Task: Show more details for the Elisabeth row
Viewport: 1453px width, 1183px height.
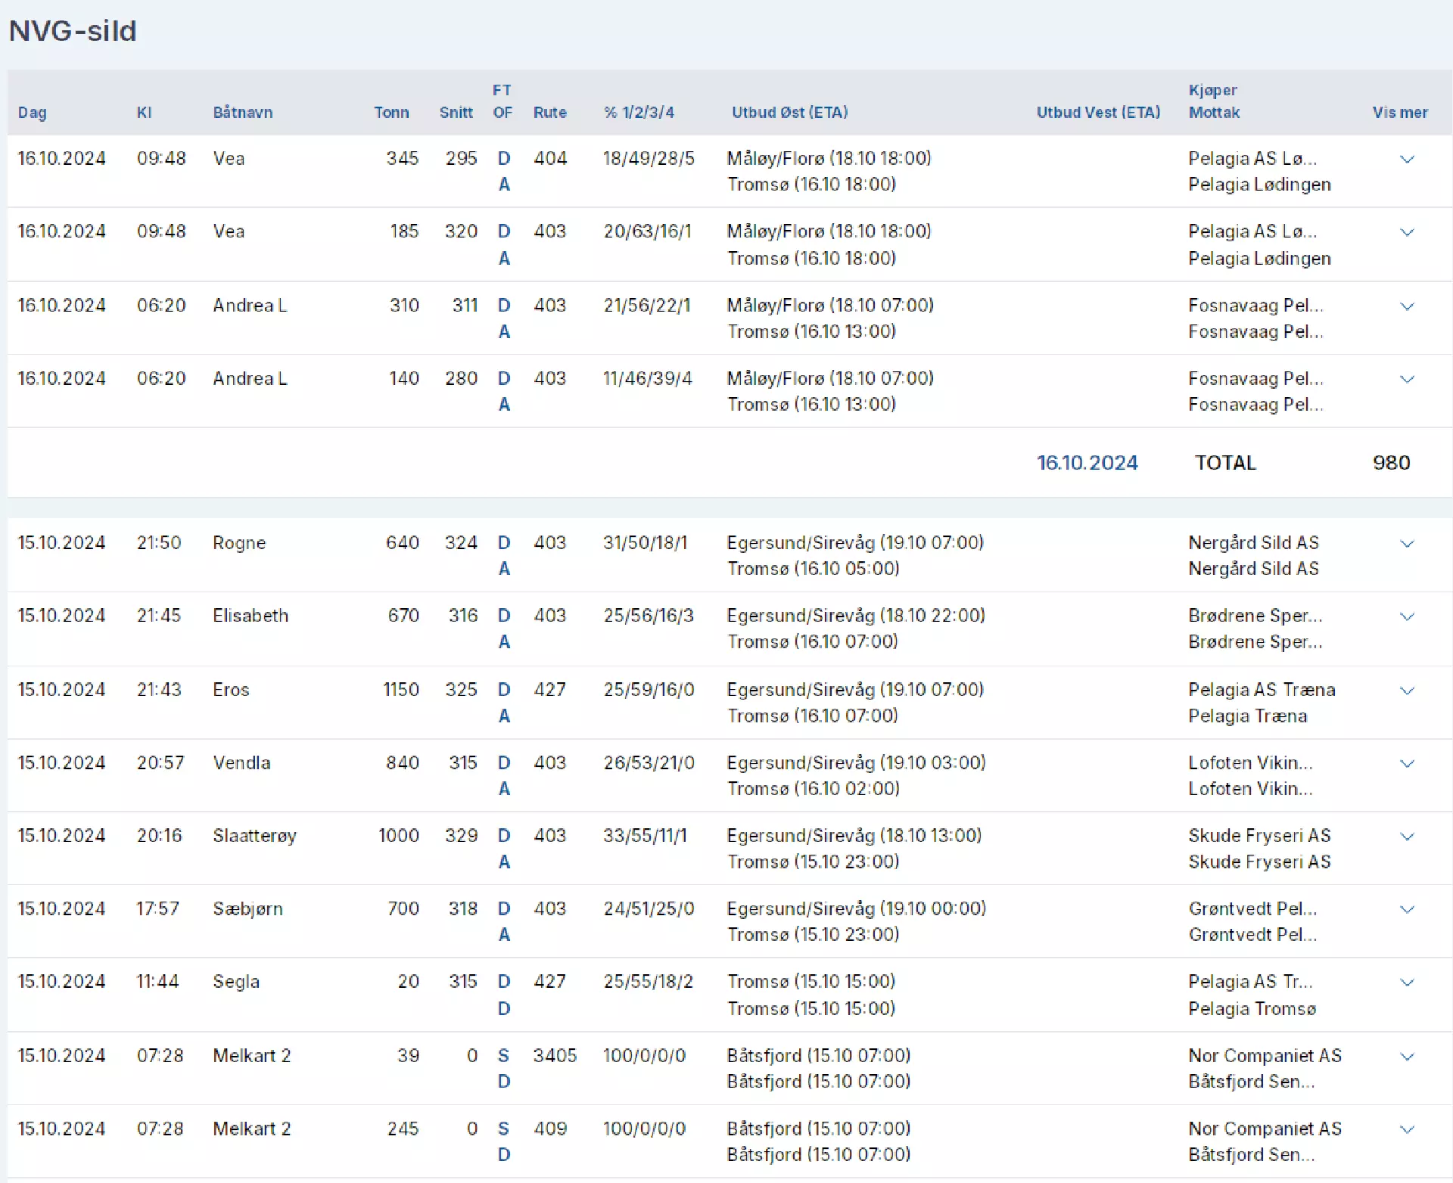Action: coord(1407,616)
